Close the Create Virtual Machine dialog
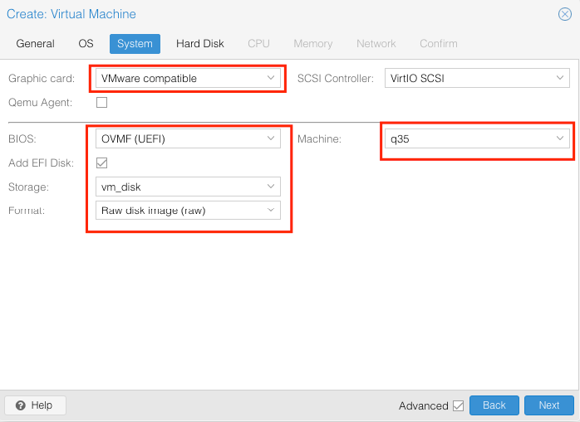 tap(565, 14)
